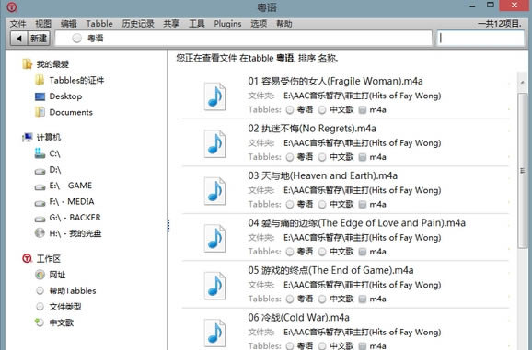Click the 中文歌 tabble icon
The height and width of the screenshot is (350, 532).
tap(40, 322)
